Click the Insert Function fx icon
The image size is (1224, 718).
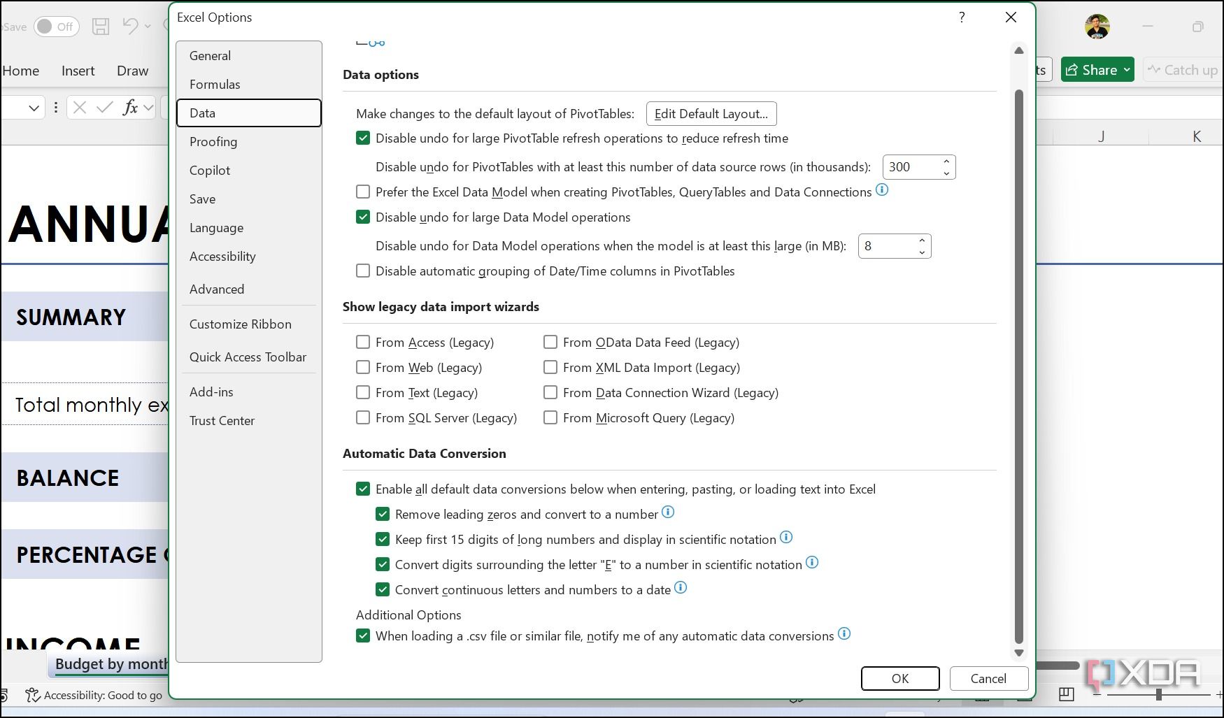(130, 108)
